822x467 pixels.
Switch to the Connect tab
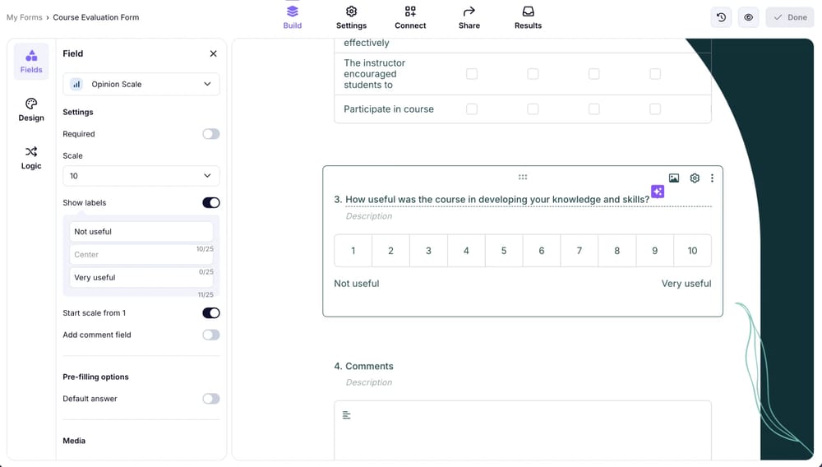410,17
